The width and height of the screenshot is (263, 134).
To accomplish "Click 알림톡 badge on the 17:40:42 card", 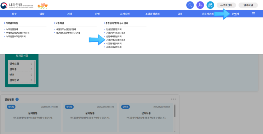I will (11, 107).
